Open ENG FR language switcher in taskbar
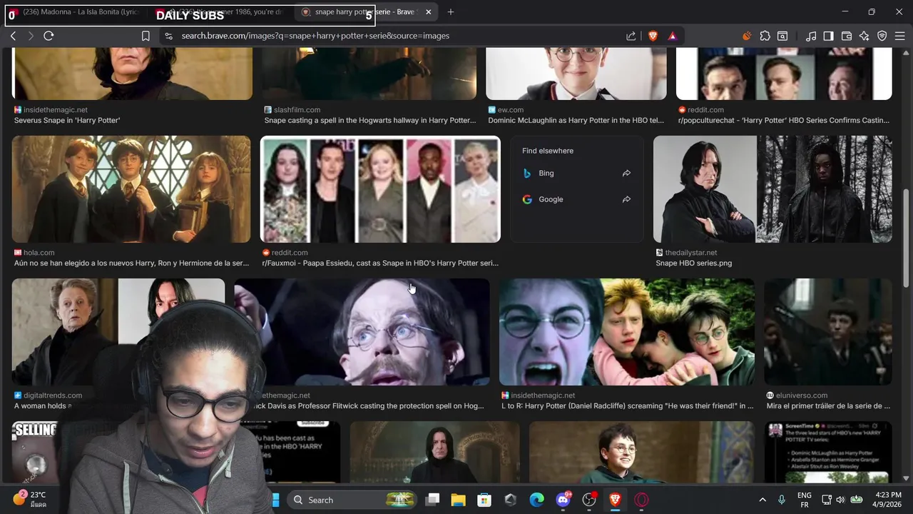 point(804,500)
